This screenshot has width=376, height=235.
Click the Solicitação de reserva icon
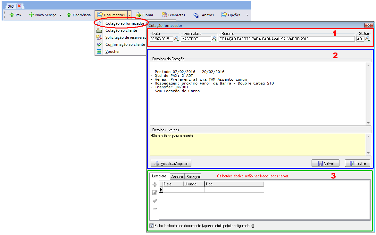pyautogui.click(x=99, y=37)
